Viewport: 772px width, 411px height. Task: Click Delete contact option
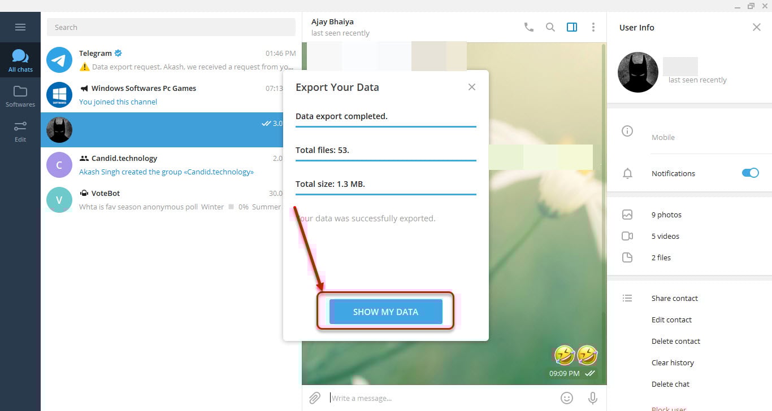pos(676,341)
